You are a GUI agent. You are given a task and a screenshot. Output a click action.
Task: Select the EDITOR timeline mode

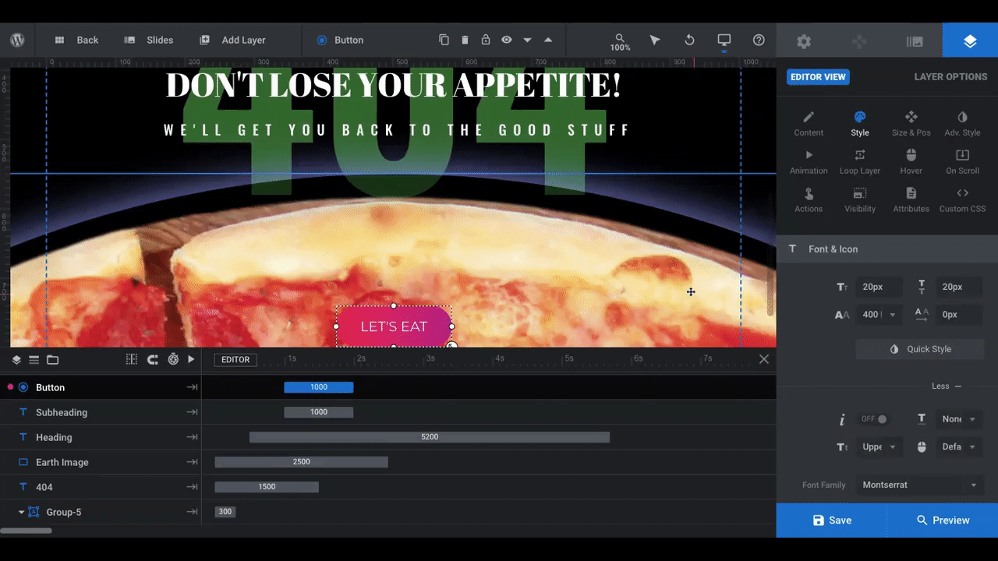(x=235, y=360)
